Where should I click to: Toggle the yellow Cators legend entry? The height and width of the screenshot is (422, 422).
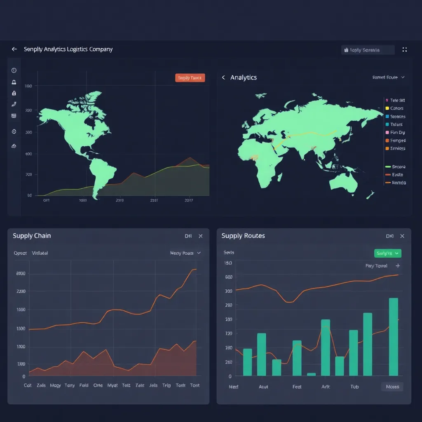[395, 108]
